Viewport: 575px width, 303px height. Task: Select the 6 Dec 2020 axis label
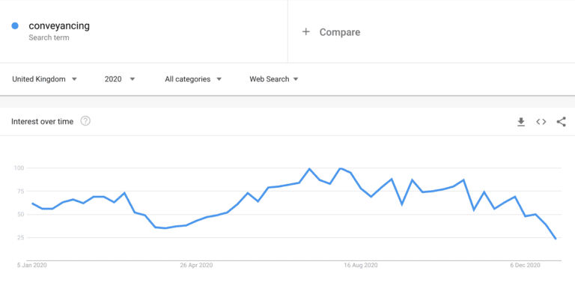pyautogui.click(x=525, y=265)
